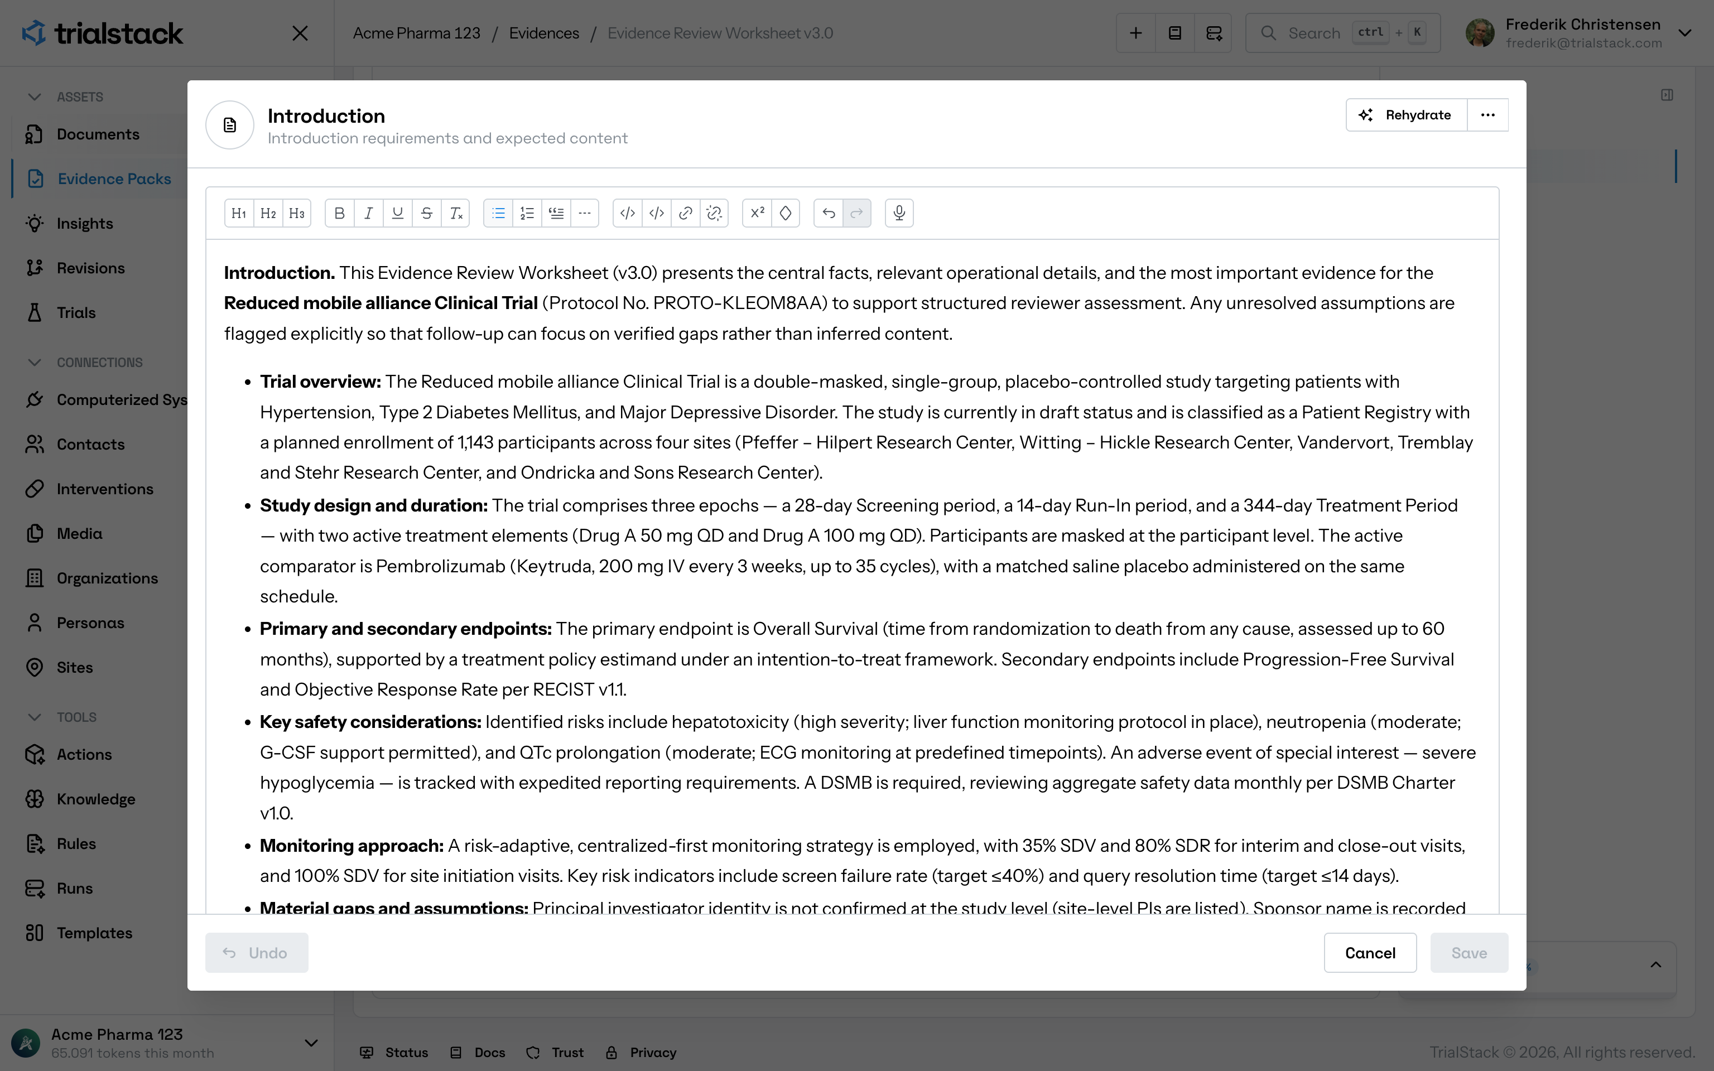The image size is (1714, 1071).
Task: Focus the Search field
Action: pyautogui.click(x=1343, y=33)
